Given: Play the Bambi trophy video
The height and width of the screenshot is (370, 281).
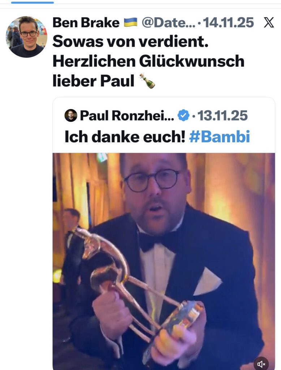Looking at the screenshot, I should click(164, 262).
